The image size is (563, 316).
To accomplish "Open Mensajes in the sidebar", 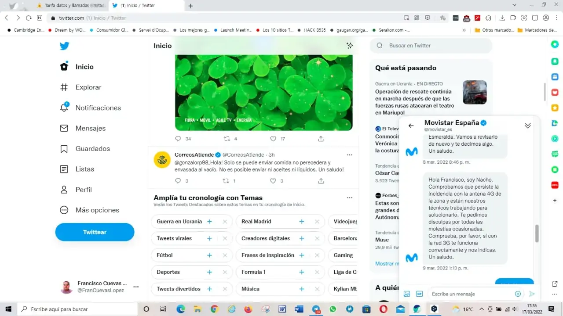I will coord(83,128).
